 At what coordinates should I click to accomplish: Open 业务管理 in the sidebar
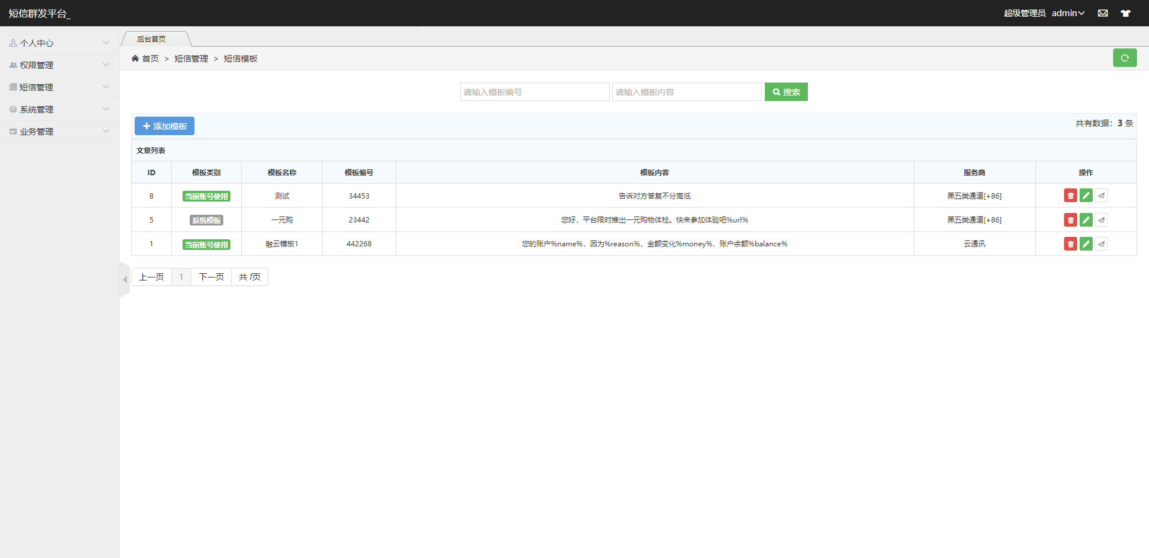point(60,132)
